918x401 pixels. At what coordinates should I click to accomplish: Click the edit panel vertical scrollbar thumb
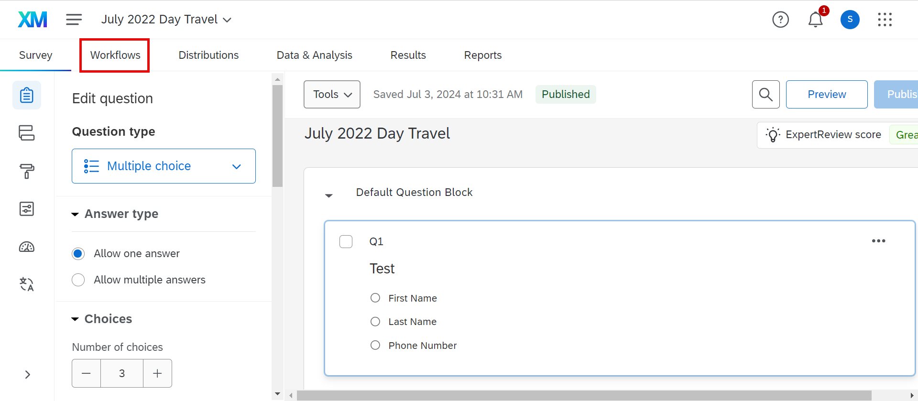pos(277,136)
